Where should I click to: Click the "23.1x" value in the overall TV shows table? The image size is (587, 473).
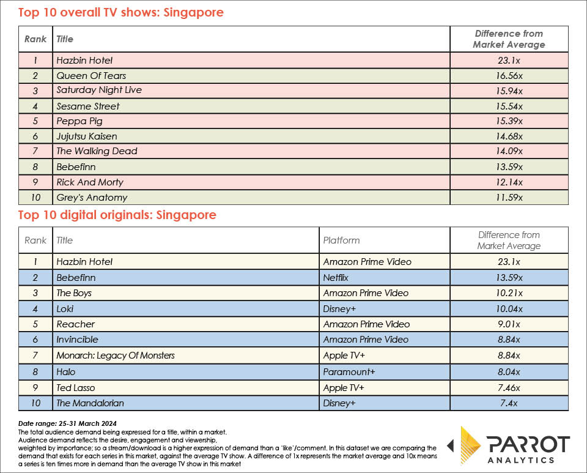tap(509, 61)
